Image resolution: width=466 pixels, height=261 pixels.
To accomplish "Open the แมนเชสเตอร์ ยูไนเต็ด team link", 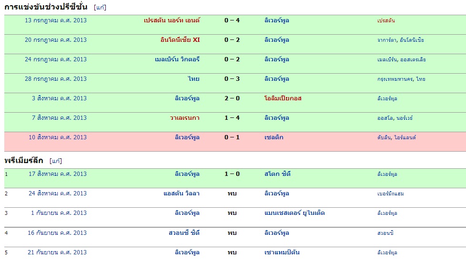I will pyautogui.click(x=294, y=213).
